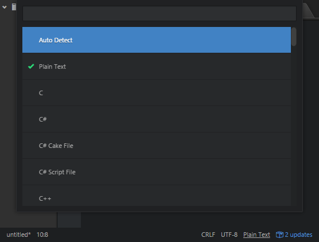
Task: Open the 2 updates link
Action: coord(298,235)
